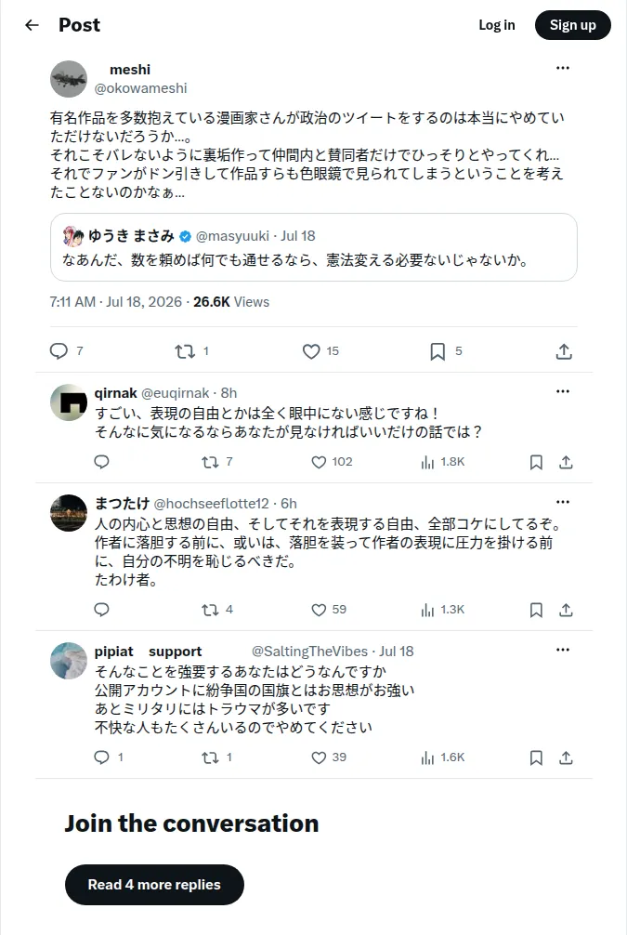The height and width of the screenshot is (935, 627).
Task: Like qirnak's reply with 102 likes
Action: (x=319, y=462)
